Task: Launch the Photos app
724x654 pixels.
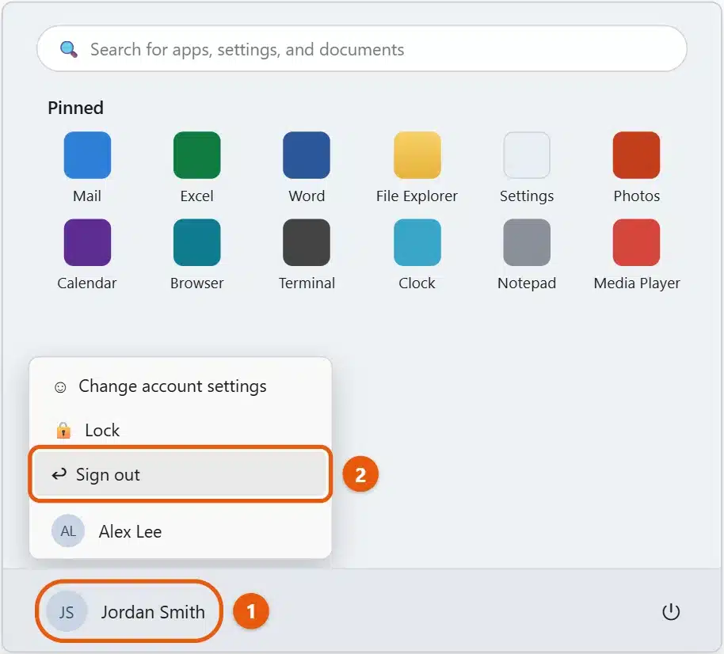Action: 636,155
